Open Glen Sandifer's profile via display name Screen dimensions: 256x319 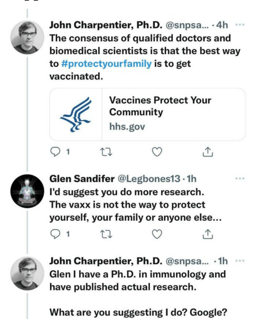coord(82,179)
